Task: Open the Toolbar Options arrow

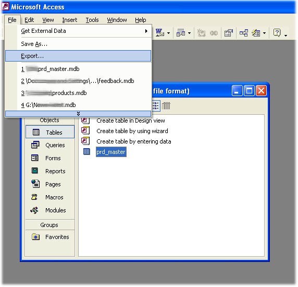Action: point(285,35)
